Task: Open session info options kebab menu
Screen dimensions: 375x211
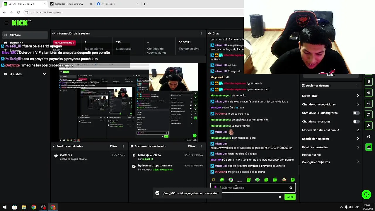Action: point(201,33)
